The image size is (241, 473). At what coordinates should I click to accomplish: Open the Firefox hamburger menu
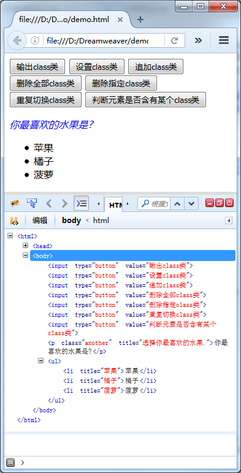click(x=224, y=40)
